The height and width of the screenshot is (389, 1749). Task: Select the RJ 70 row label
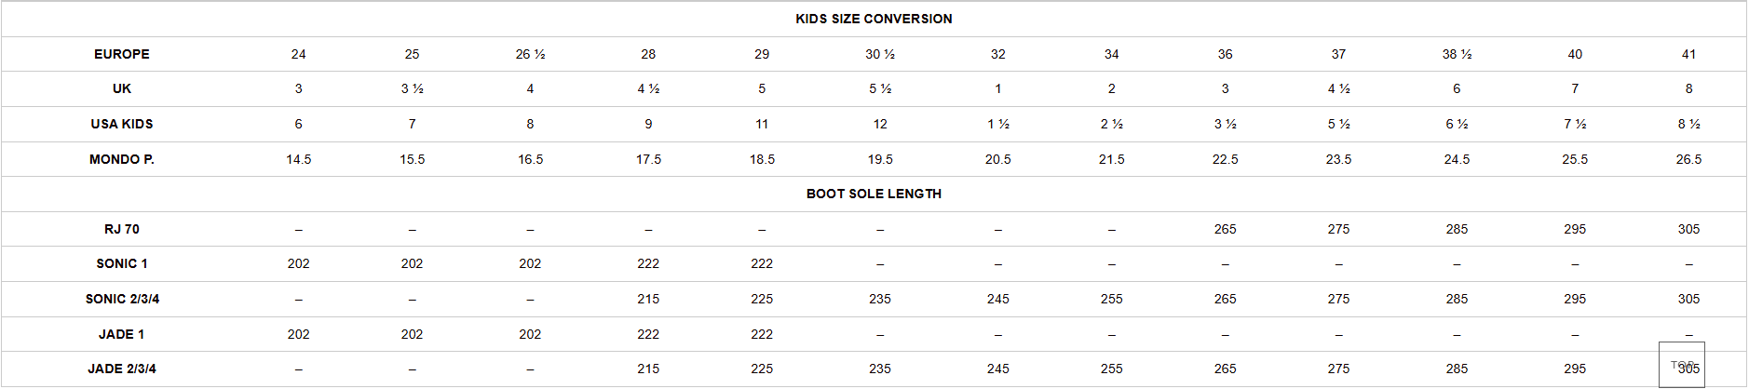coord(122,229)
